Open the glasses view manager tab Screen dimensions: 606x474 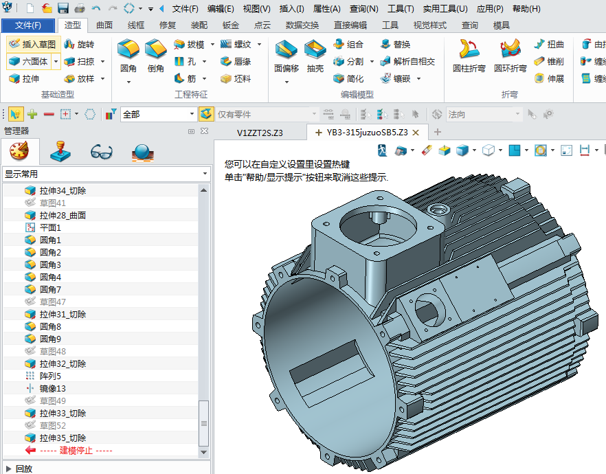coord(102,151)
